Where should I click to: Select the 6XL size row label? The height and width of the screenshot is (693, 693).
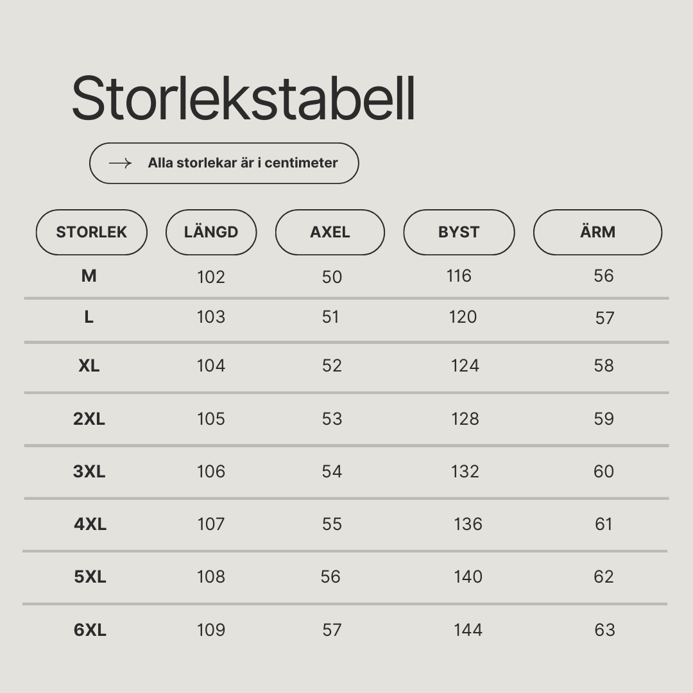tap(90, 629)
